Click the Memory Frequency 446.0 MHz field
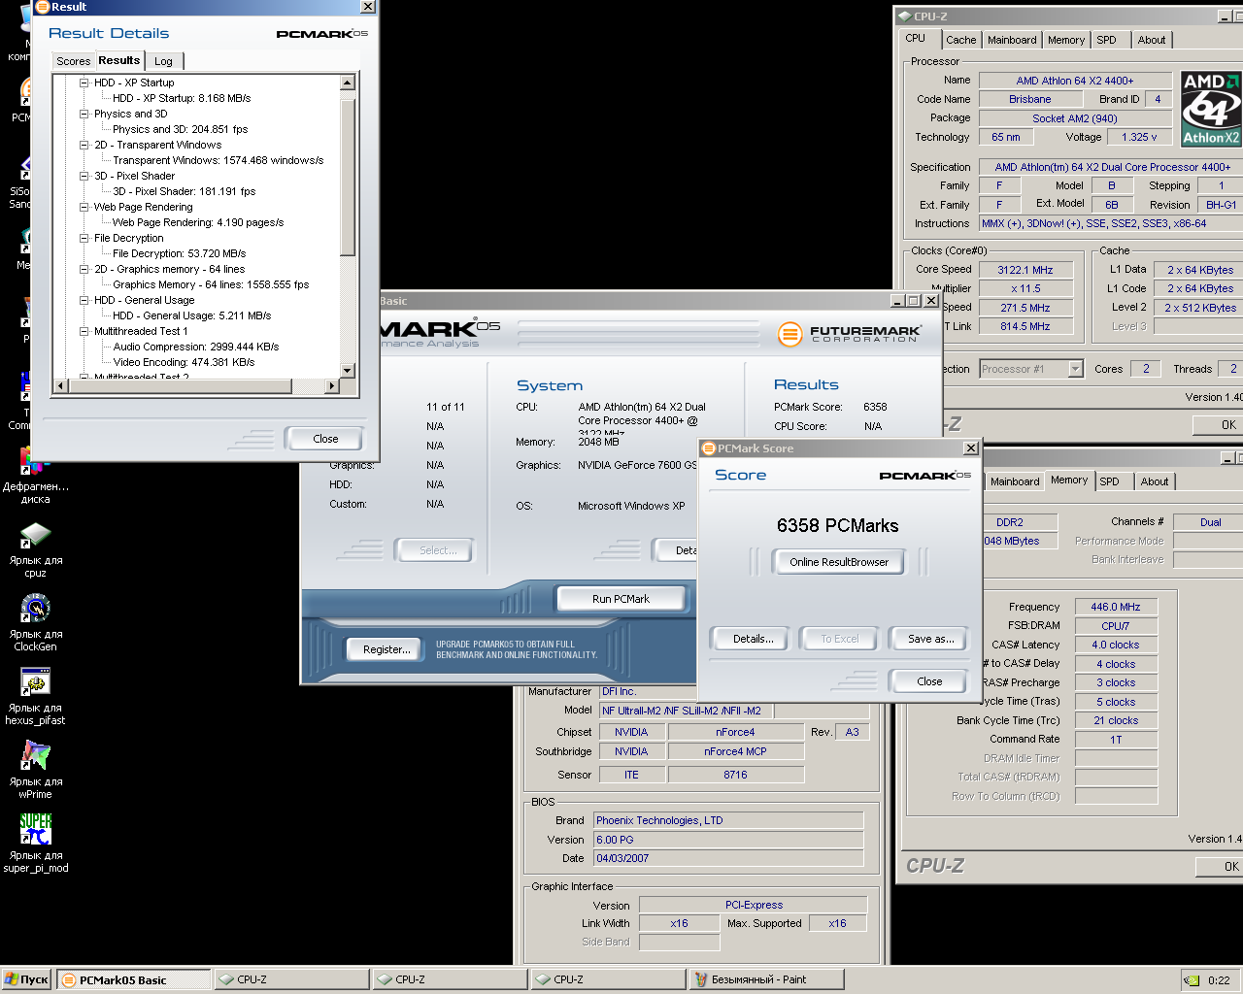Screen dimensions: 1243x994 coord(1115,607)
